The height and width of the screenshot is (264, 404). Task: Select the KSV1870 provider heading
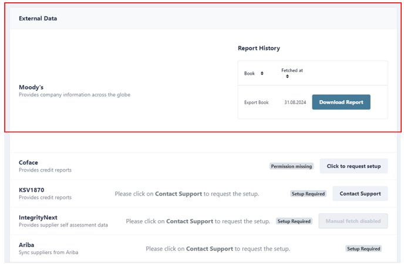(x=32, y=190)
